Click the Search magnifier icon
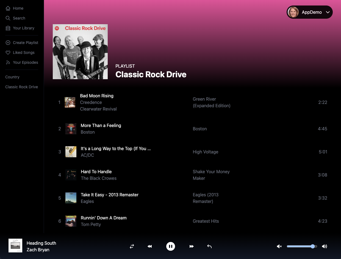The height and width of the screenshot is (259, 341). [x=8, y=18]
